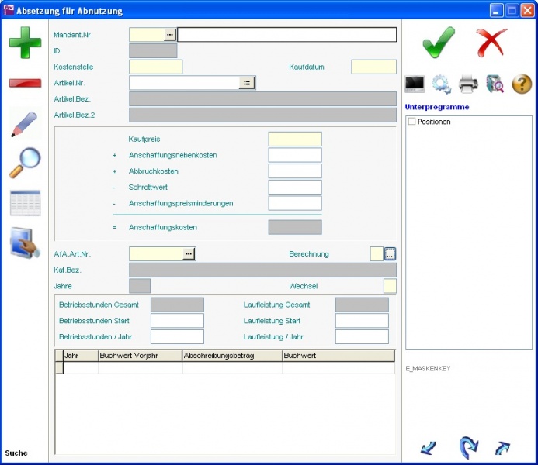Select the pencil edit icon

(x=25, y=124)
